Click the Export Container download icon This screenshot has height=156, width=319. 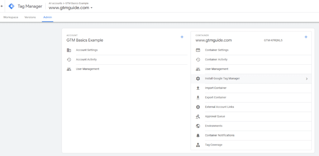click(198, 97)
